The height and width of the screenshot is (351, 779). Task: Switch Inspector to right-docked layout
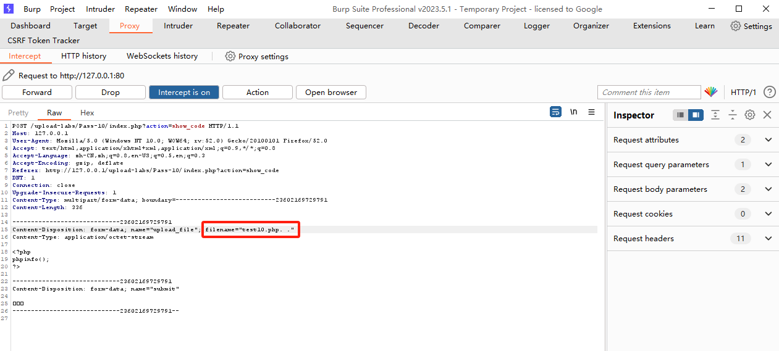pyautogui.click(x=696, y=115)
